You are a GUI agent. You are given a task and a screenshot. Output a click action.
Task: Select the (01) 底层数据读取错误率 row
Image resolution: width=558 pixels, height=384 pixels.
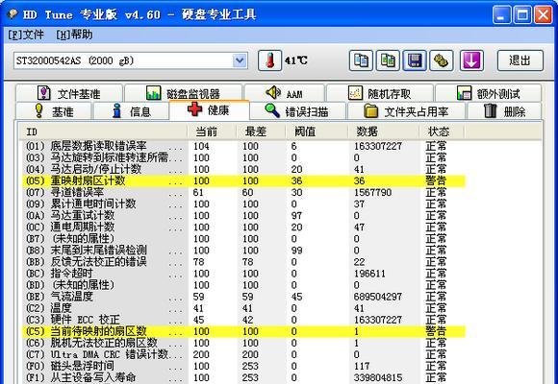pyautogui.click(x=243, y=146)
